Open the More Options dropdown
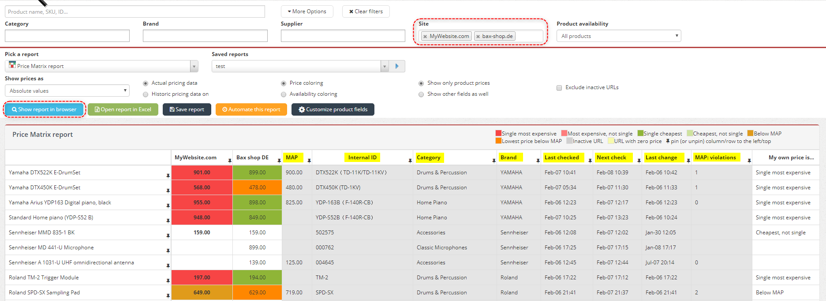 307,11
